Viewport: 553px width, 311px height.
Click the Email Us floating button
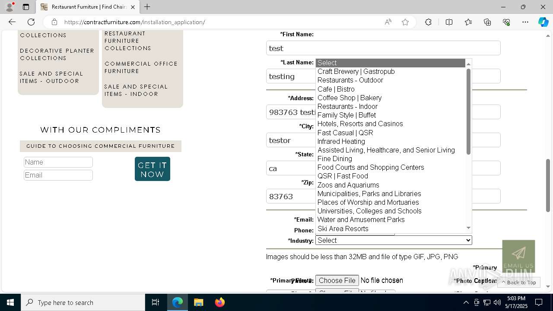pyautogui.click(x=518, y=256)
